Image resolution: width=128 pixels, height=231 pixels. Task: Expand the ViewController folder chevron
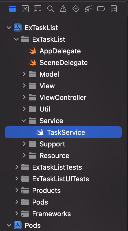point(24,97)
